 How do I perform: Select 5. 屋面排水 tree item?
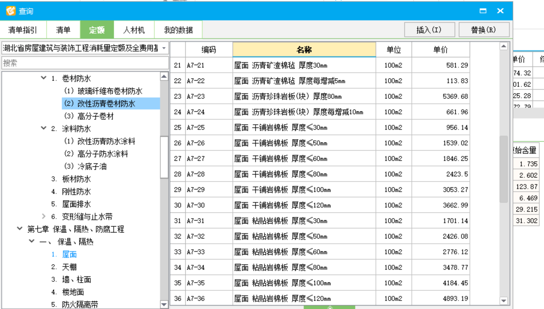tap(71, 204)
